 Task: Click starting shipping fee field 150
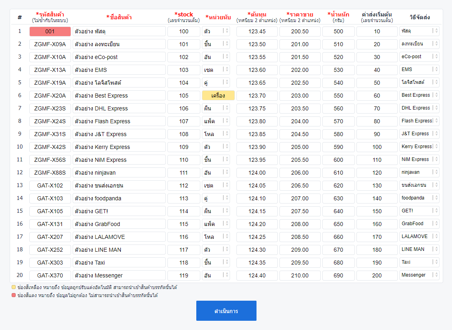[377, 211]
